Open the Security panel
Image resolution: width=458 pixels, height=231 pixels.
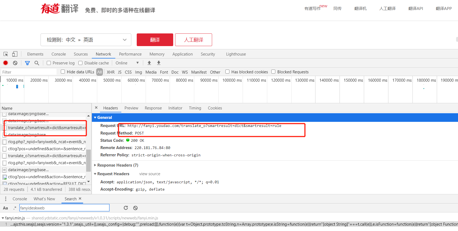(208, 54)
